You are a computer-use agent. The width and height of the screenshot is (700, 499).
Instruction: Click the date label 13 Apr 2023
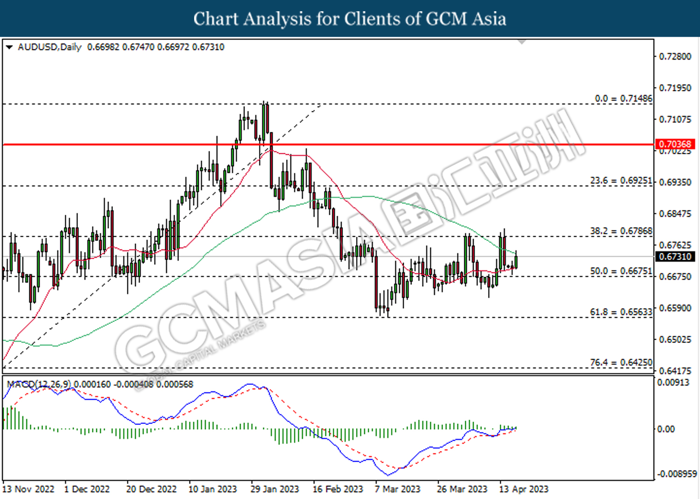click(x=524, y=489)
